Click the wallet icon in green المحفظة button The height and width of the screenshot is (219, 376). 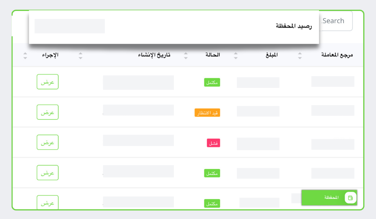351,198
